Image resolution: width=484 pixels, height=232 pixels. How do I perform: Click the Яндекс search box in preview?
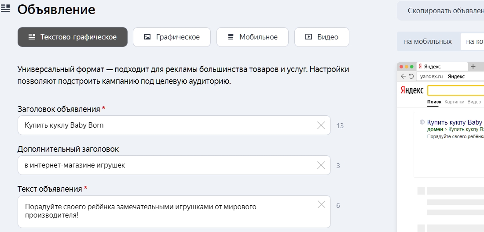(455, 90)
